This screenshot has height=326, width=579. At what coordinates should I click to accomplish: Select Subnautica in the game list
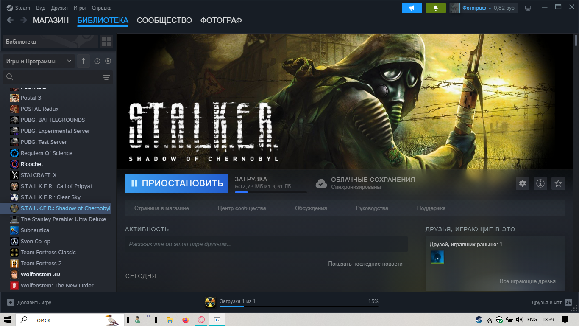pos(35,230)
